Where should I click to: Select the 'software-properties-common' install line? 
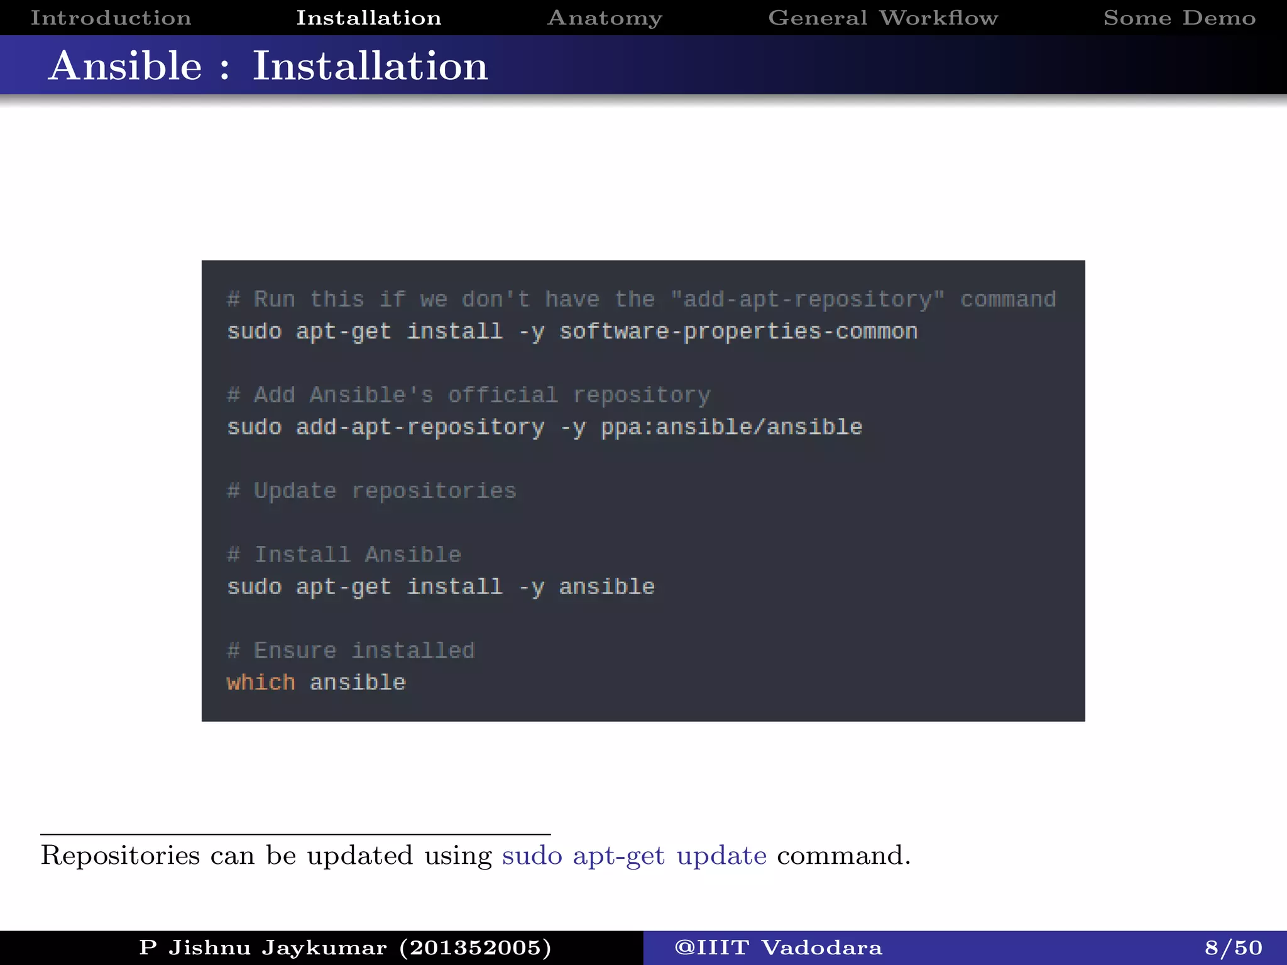(x=572, y=332)
